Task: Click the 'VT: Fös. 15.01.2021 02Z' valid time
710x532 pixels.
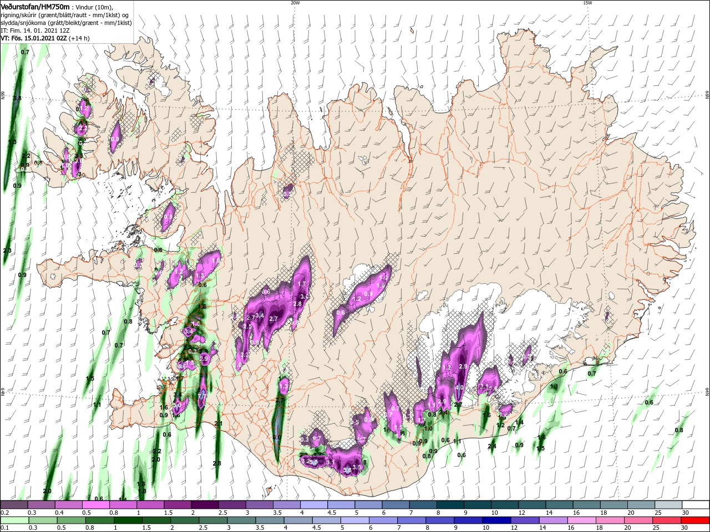Action: pos(34,38)
